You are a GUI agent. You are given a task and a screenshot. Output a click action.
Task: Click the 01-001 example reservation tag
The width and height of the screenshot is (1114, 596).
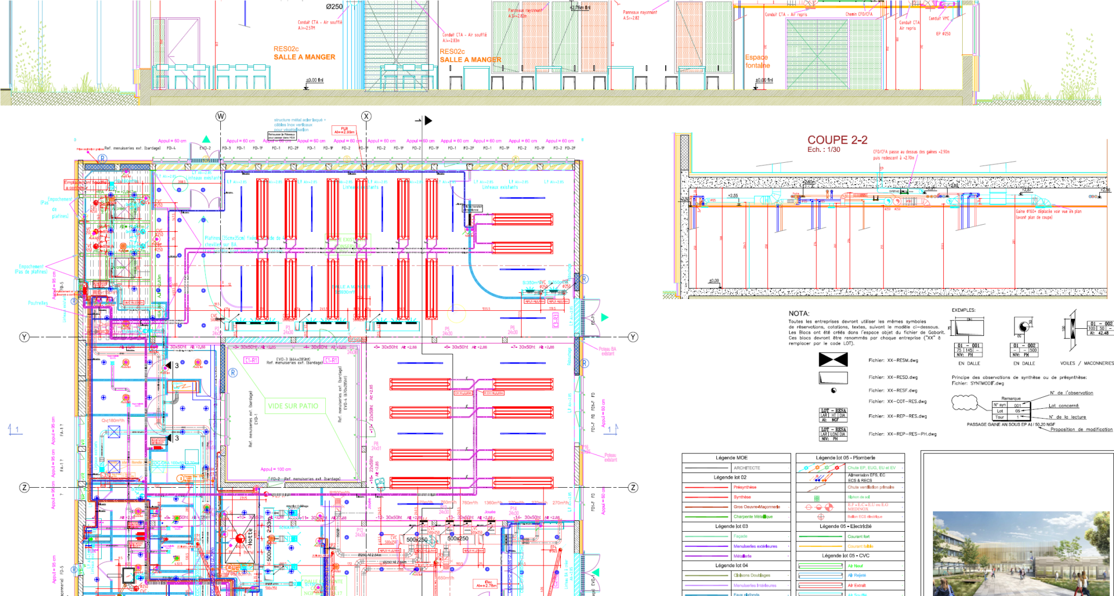(x=969, y=349)
